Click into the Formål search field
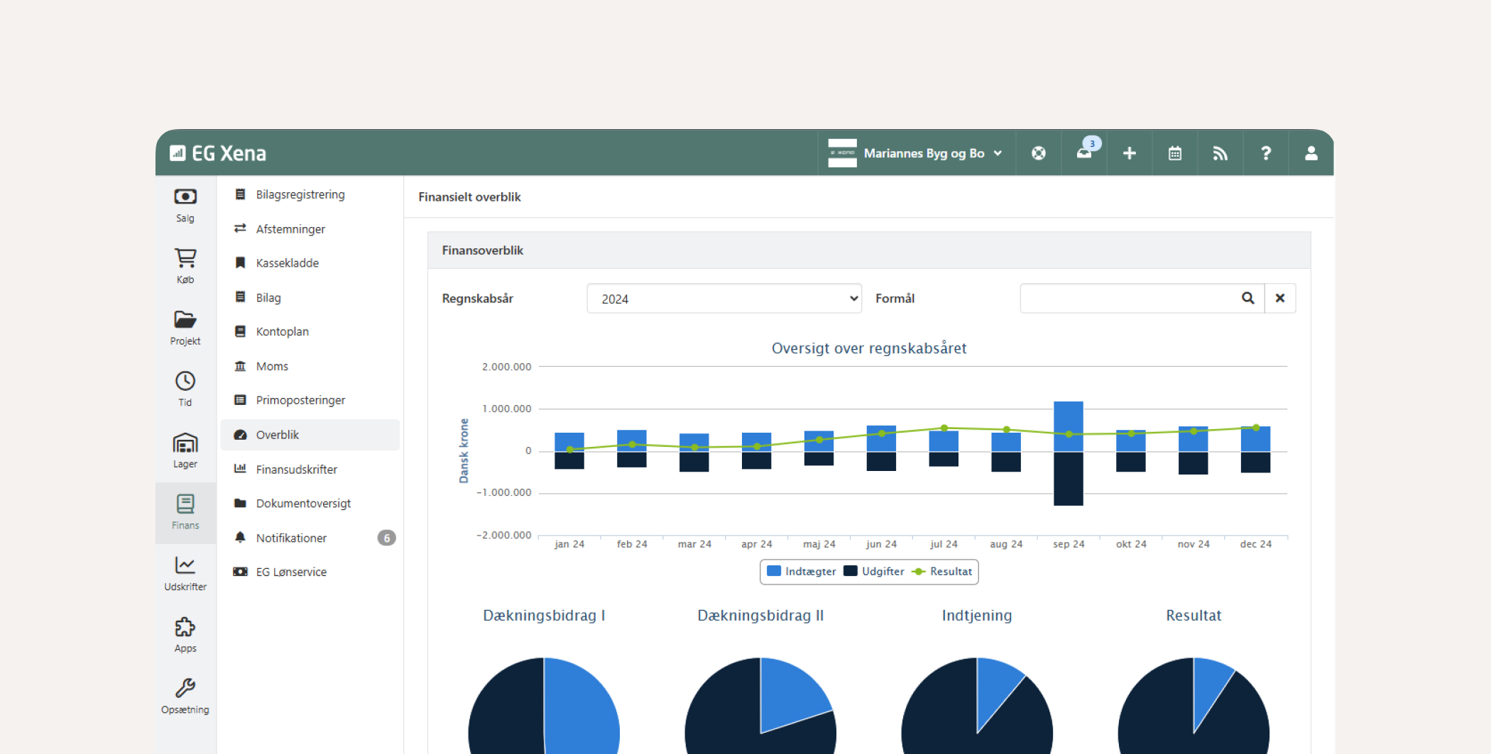 pyautogui.click(x=1129, y=299)
